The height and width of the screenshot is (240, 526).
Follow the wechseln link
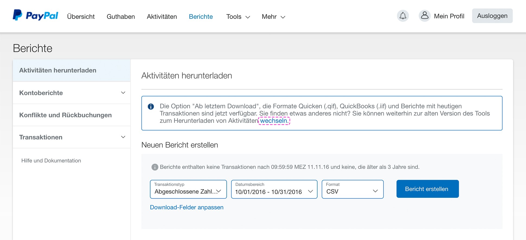(274, 121)
